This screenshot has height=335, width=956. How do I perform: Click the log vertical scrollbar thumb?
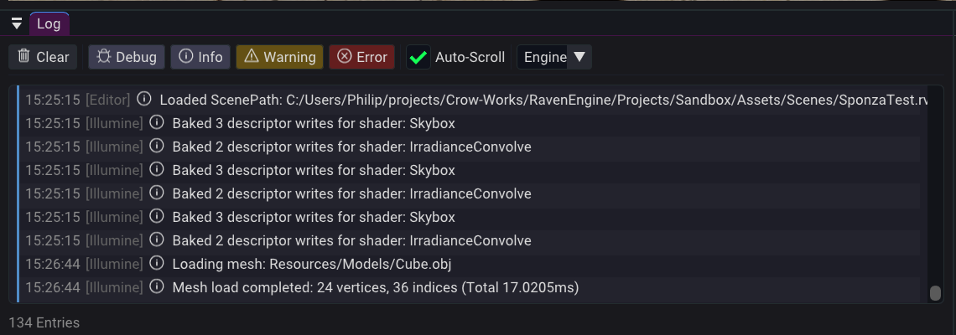pyautogui.click(x=935, y=293)
